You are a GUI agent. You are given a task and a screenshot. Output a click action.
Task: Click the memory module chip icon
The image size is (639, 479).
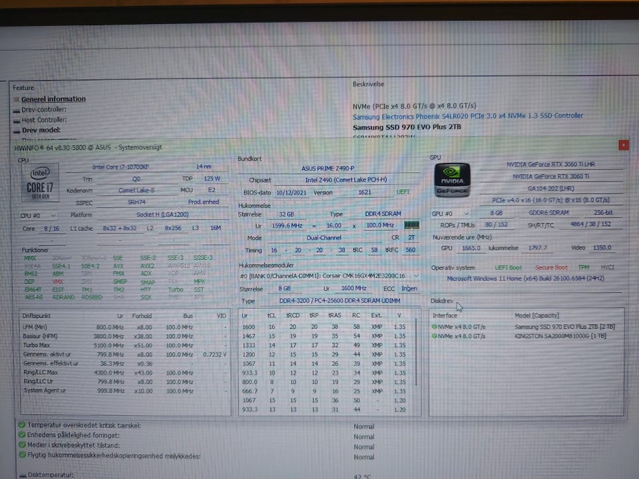tap(411, 225)
